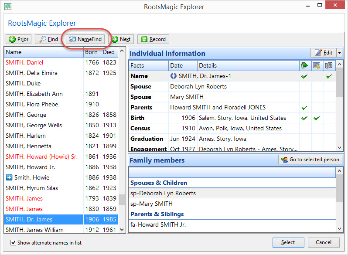Viewport: 348px width, 255px height.
Task: Select SMITH, James born 1830 in the list
Action: tap(61, 209)
